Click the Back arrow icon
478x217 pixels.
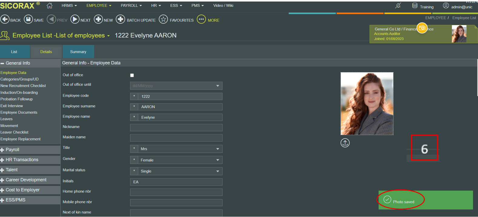point(5,20)
